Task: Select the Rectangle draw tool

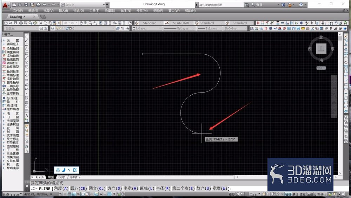Action: pos(27,53)
